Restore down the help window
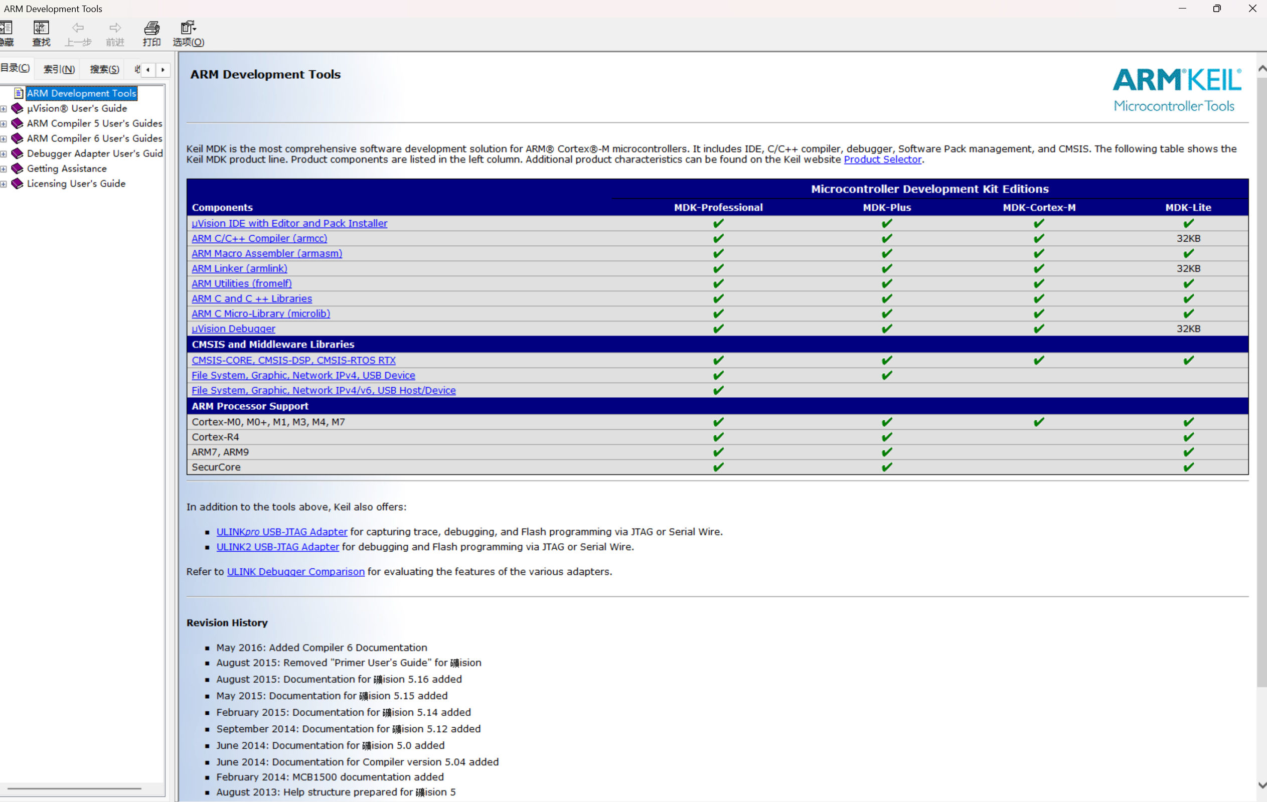1267x802 pixels. pos(1217,9)
